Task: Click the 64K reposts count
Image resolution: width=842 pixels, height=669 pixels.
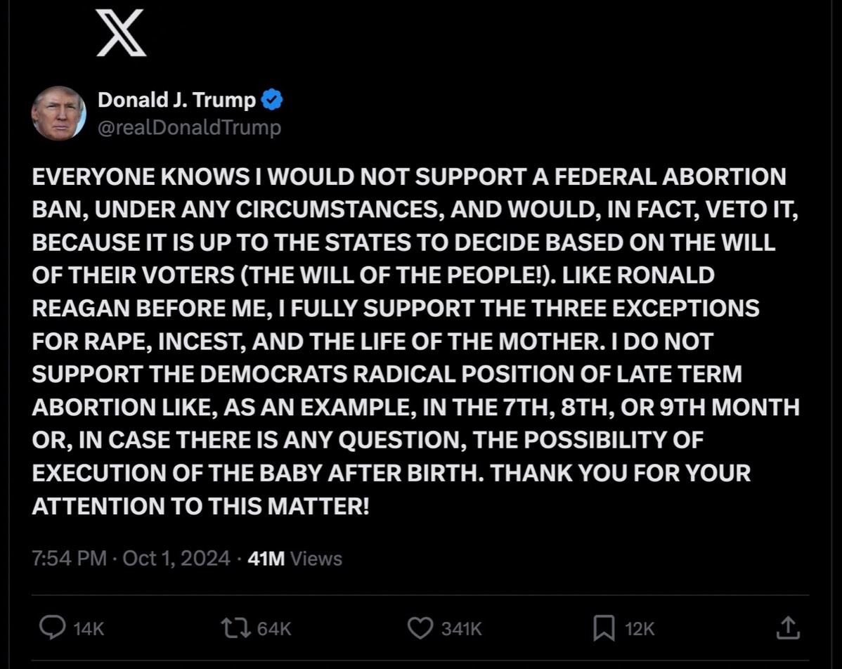Action: click(x=273, y=629)
